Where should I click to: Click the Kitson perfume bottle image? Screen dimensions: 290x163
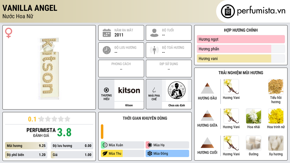(x=49, y=68)
